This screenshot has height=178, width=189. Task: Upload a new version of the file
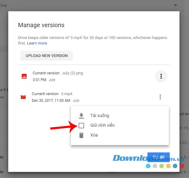tap(47, 56)
